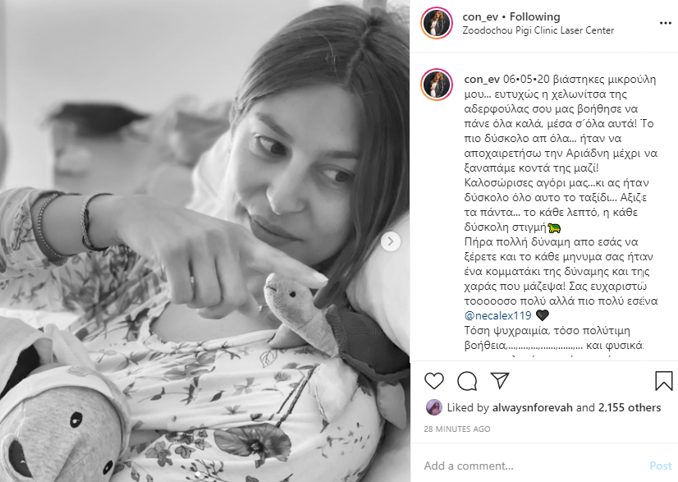This screenshot has width=678, height=482.
Task: View alwaysnforevah liker avatar
Action: point(433,407)
